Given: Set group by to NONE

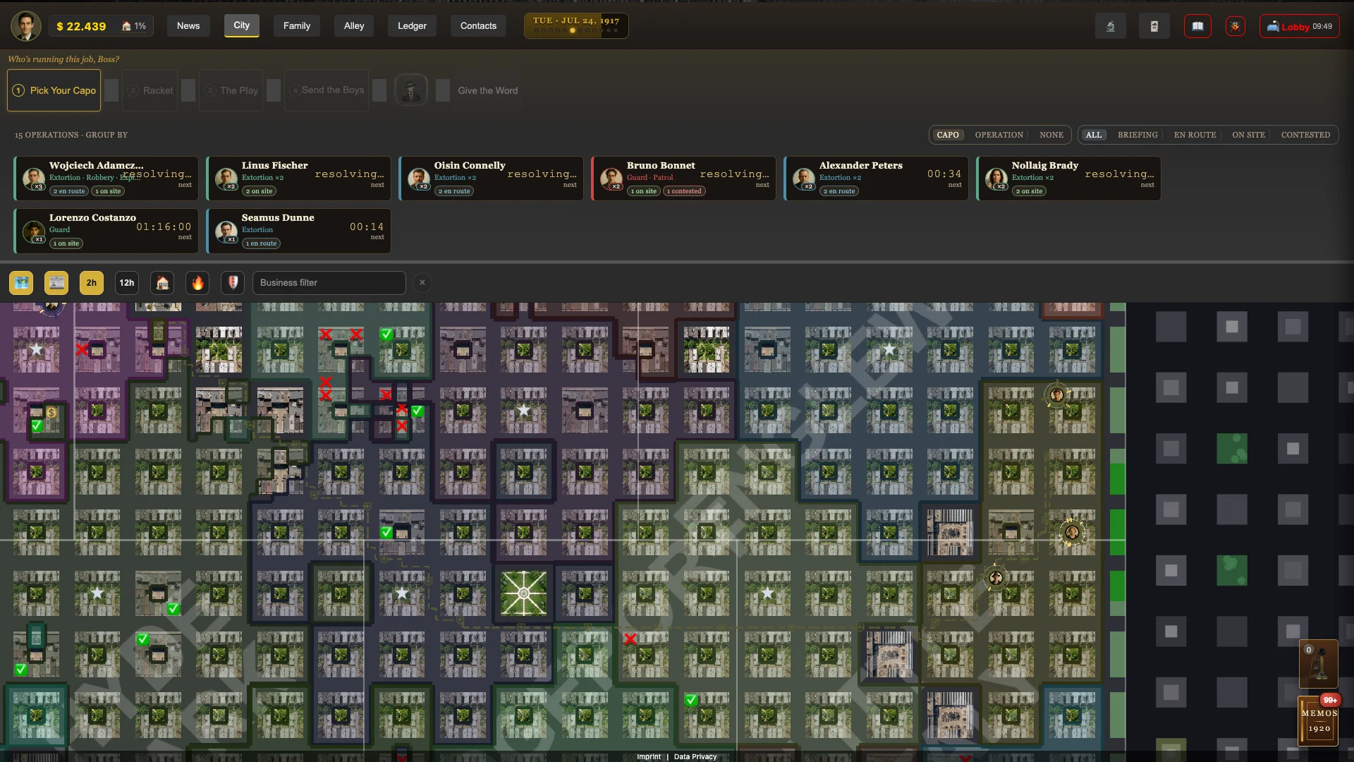Looking at the screenshot, I should (1051, 135).
